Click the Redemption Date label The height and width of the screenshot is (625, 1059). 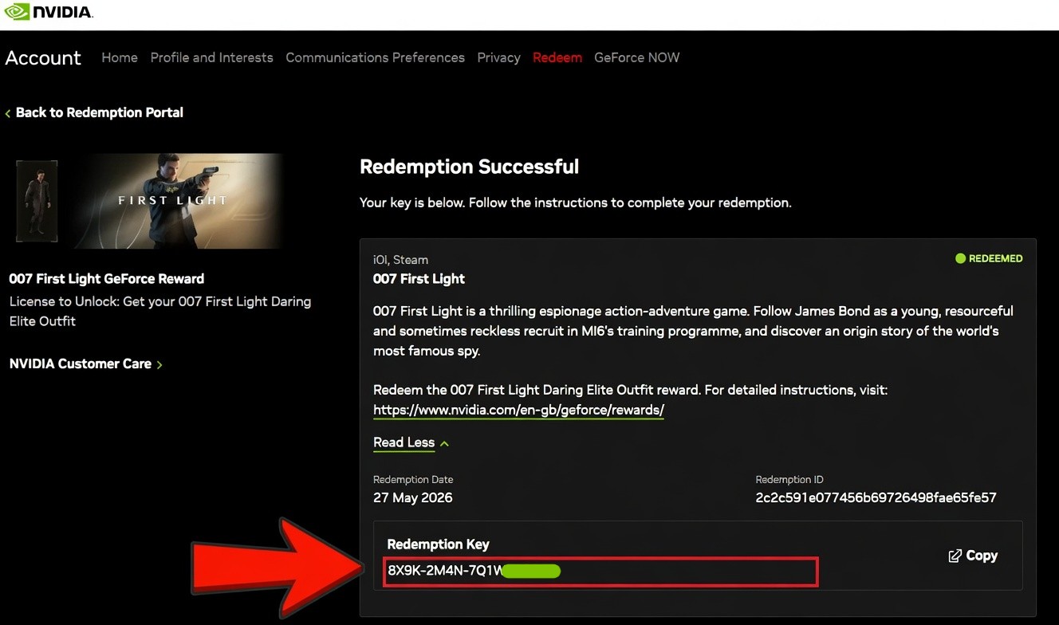[x=413, y=480]
